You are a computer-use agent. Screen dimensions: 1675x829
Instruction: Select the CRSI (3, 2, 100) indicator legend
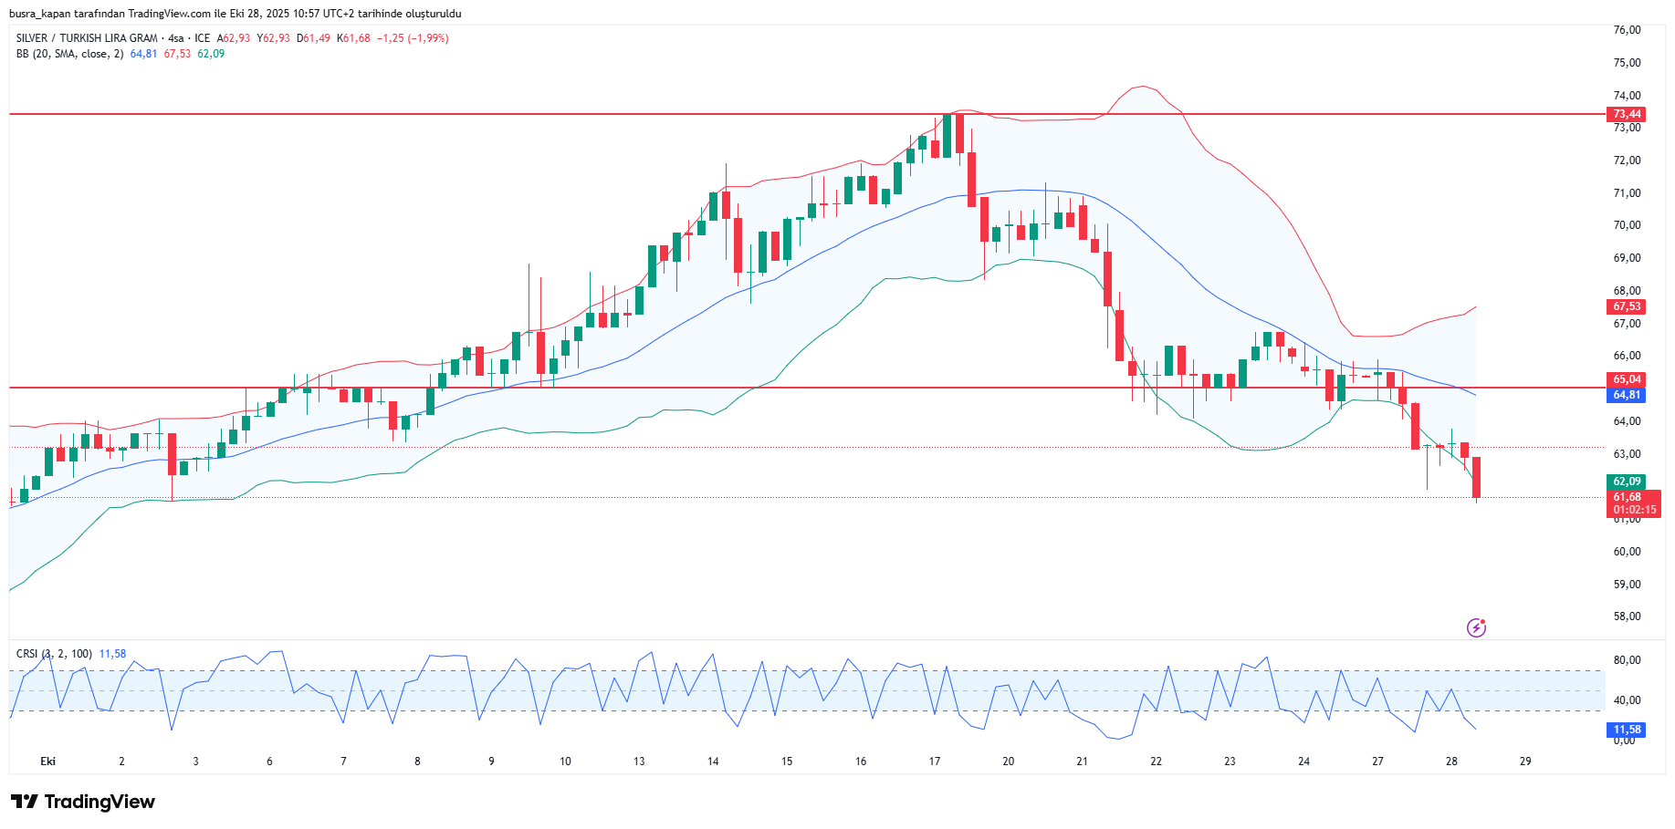pos(54,654)
